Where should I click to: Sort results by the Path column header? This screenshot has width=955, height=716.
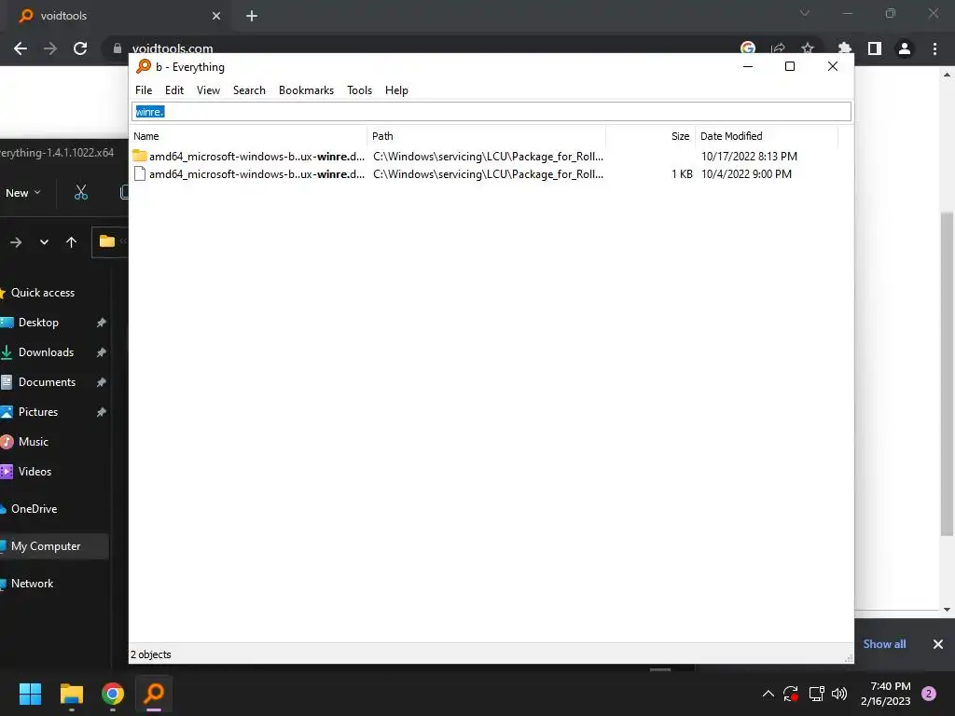tap(487, 136)
